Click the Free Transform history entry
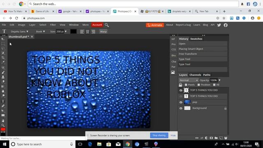The width and height of the screenshot is (263, 148). (x=203, y=54)
